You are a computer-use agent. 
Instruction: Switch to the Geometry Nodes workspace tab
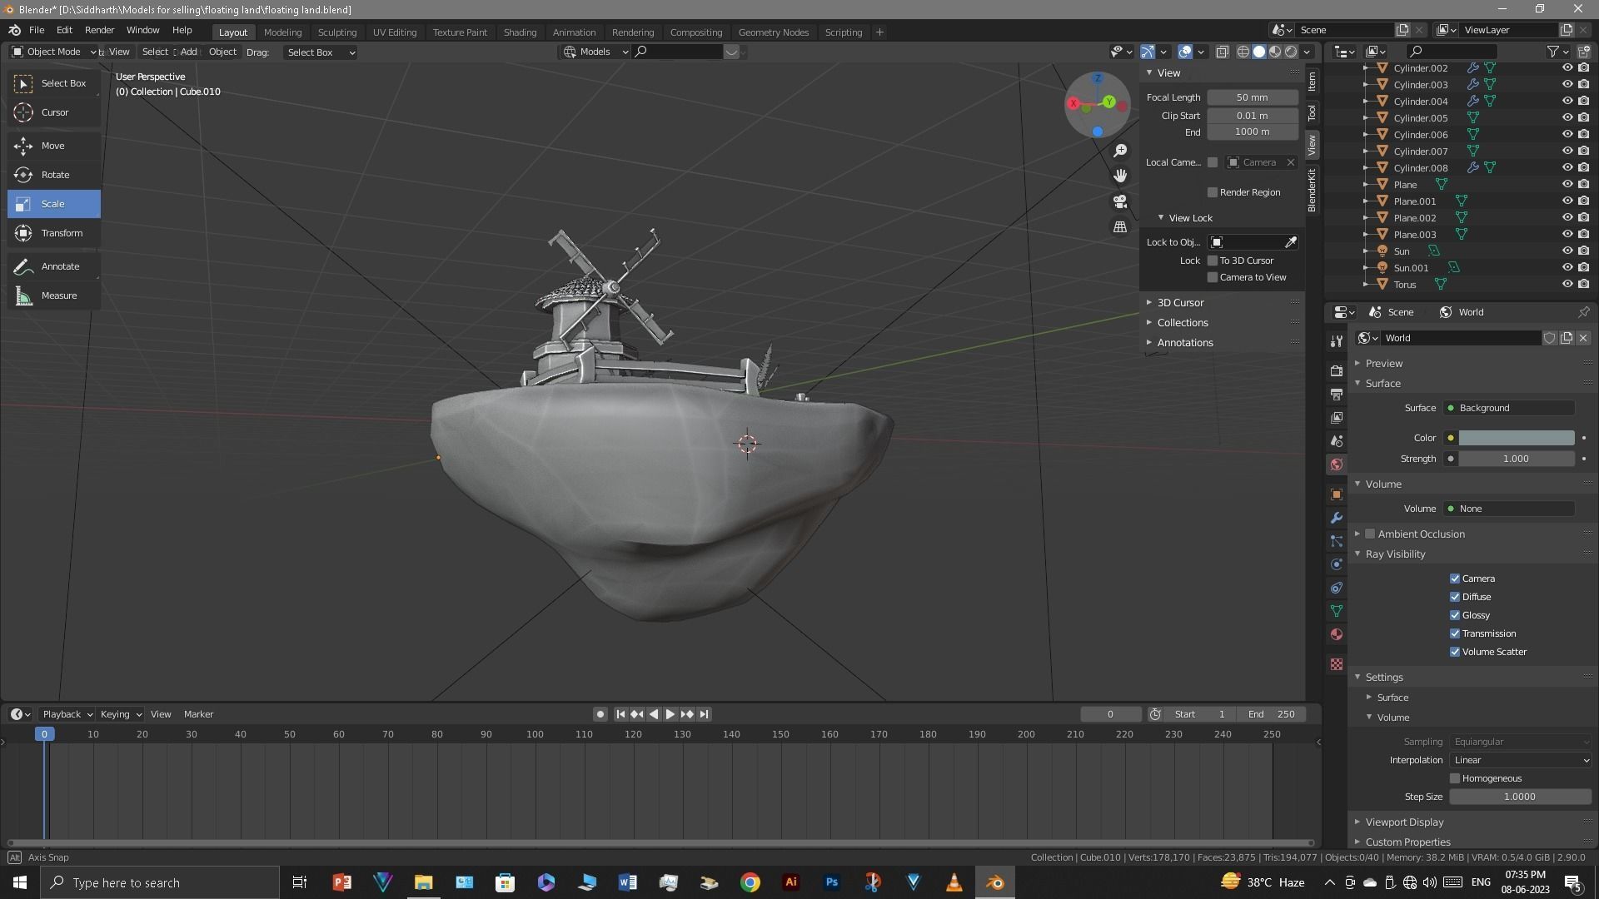(773, 32)
